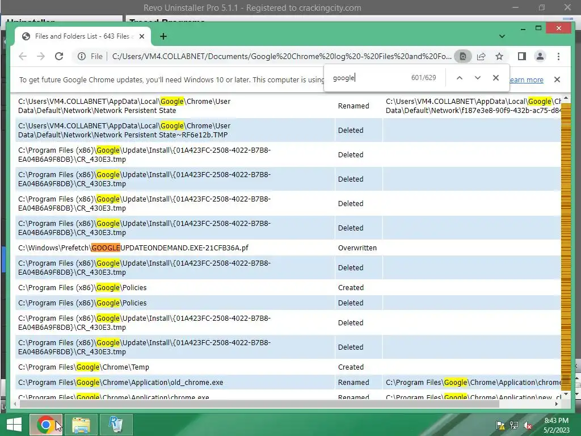Dismiss the Chrome update notice bar
The width and height of the screenshot is (581, 436).
pyautogui.click(x=557, y=79)
